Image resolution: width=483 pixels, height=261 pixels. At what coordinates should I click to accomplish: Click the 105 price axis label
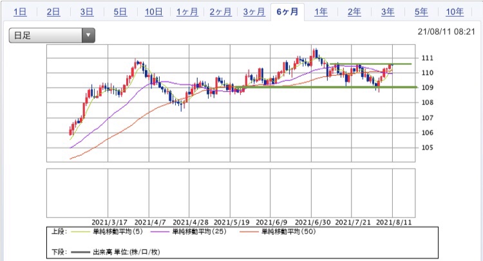click(427, 148)
